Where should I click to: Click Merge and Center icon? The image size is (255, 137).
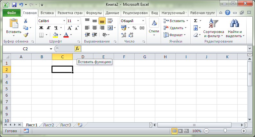[x=110, y=28]
